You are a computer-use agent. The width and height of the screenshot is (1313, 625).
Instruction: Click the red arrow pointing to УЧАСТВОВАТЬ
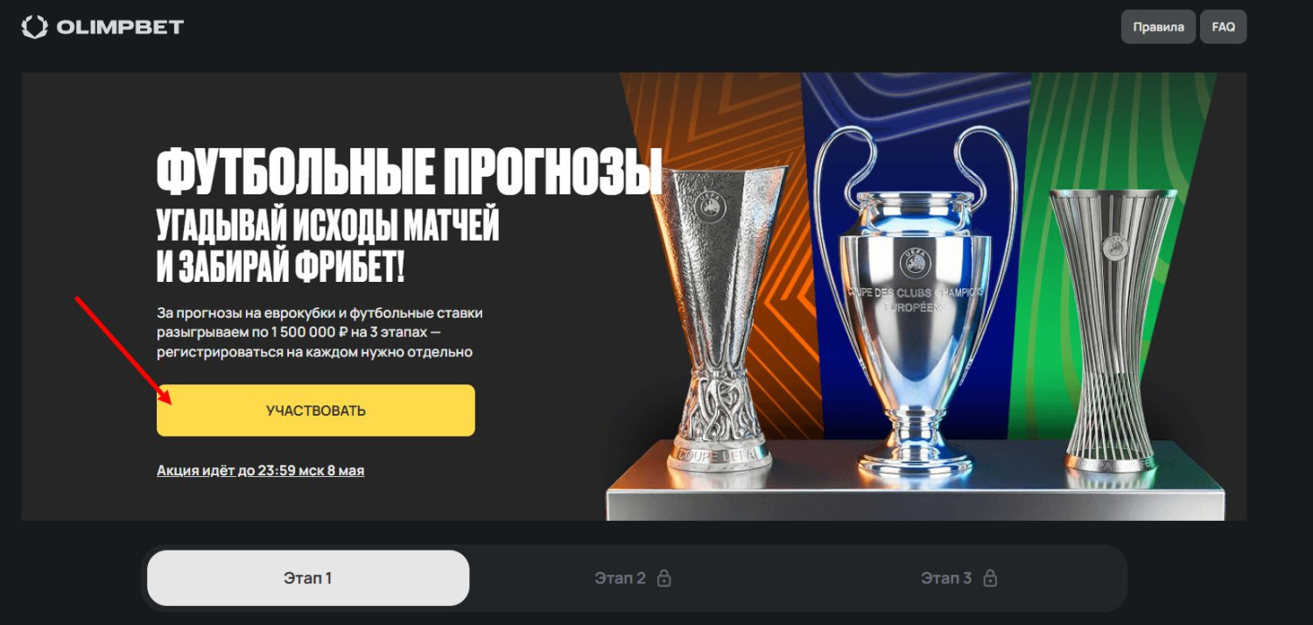coord(123,351)
